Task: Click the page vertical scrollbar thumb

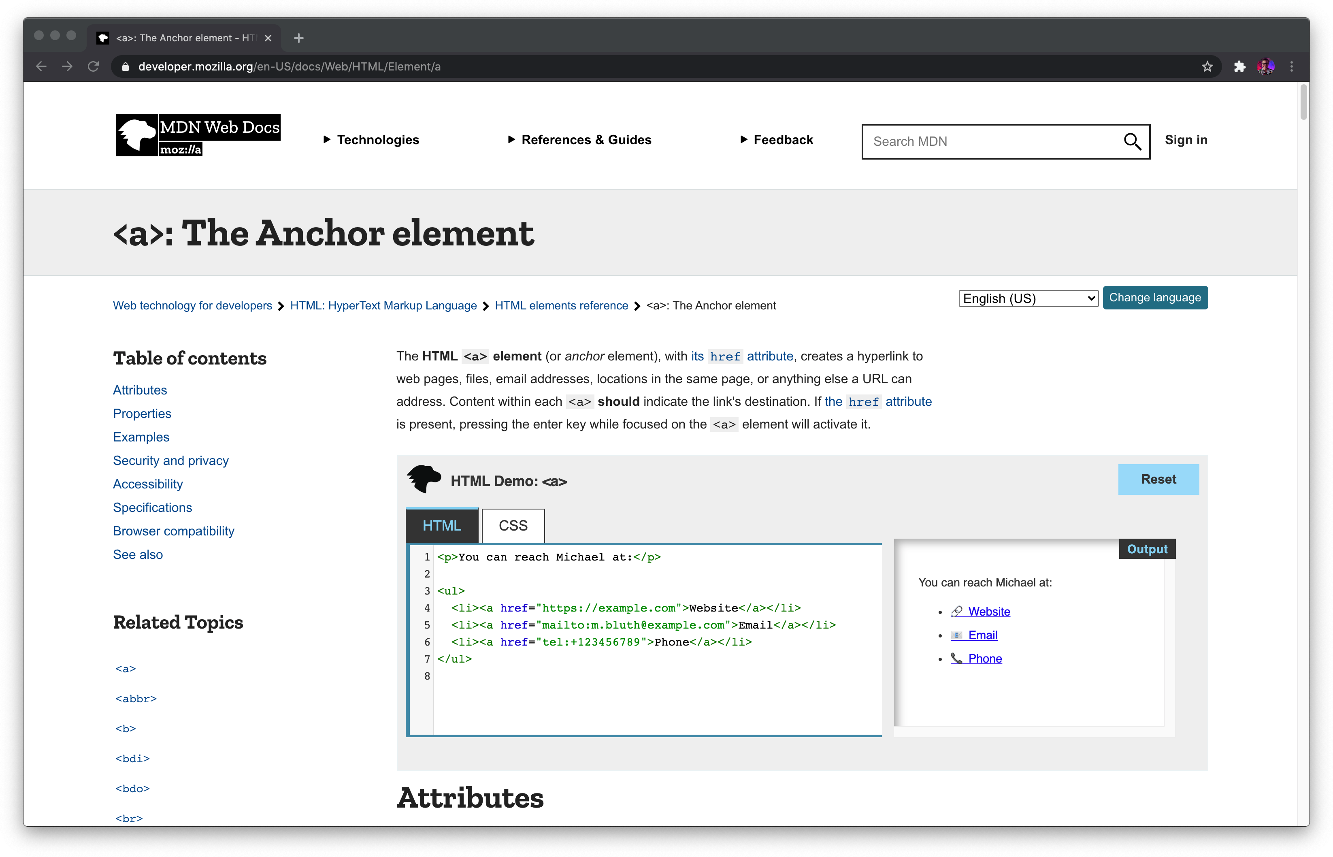Action: [1303, 101]
